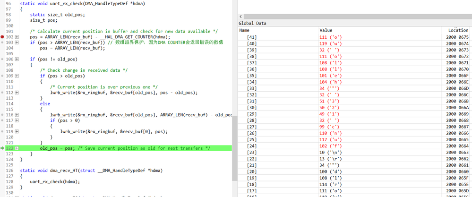Screen dimensions: 472x197
Task: Click location 2000 065D in row [17]
Action: [457, 191]
